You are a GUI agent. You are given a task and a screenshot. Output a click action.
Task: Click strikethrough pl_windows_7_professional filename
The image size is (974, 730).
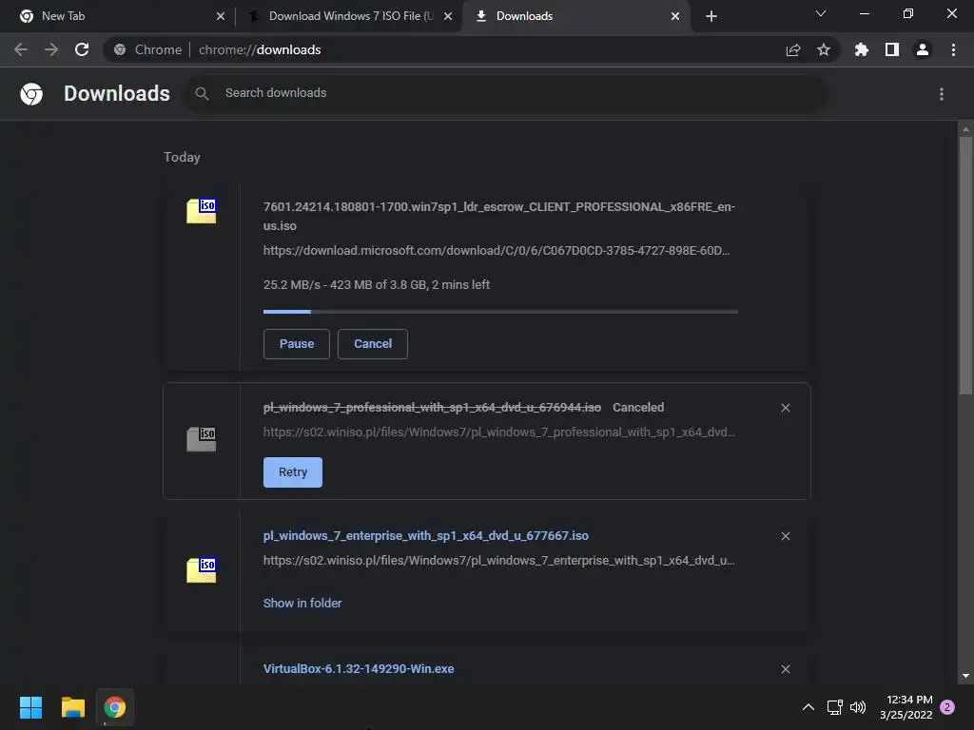point(432,408)
